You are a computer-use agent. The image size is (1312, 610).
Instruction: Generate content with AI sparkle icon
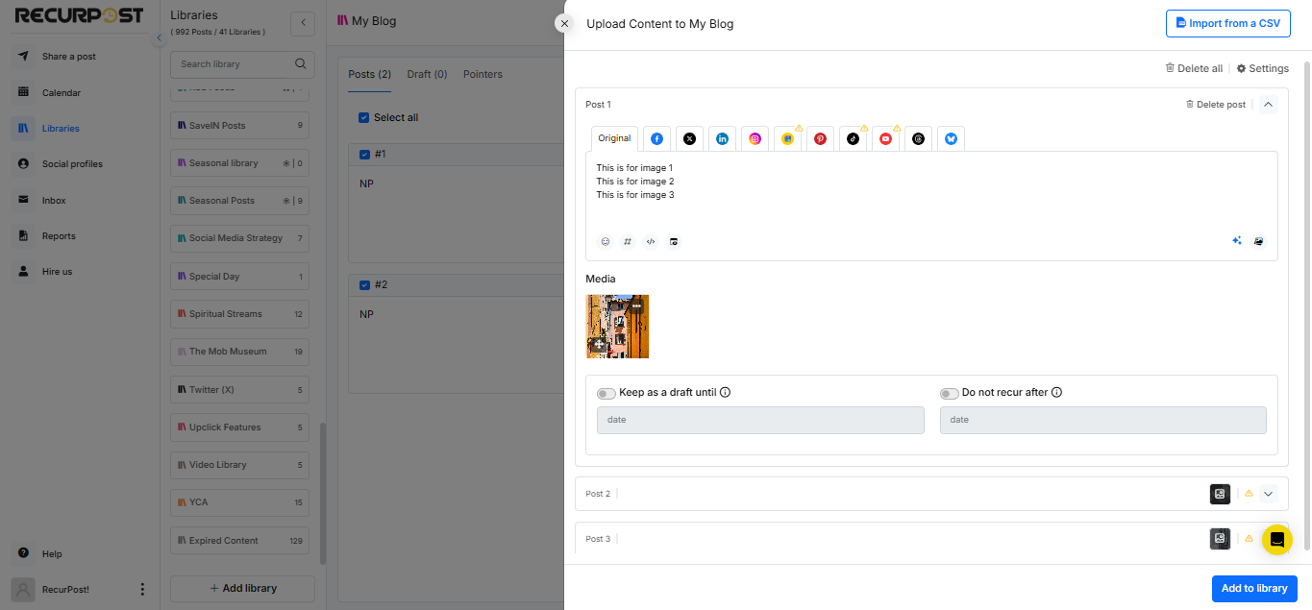[1237, 241]
